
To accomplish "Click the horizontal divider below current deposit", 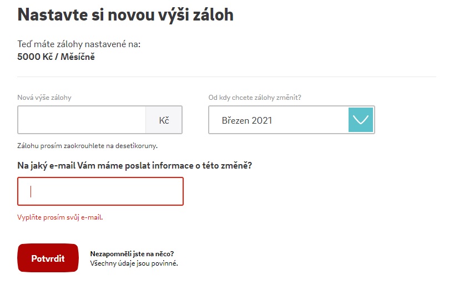I will [x=227, y=77].
